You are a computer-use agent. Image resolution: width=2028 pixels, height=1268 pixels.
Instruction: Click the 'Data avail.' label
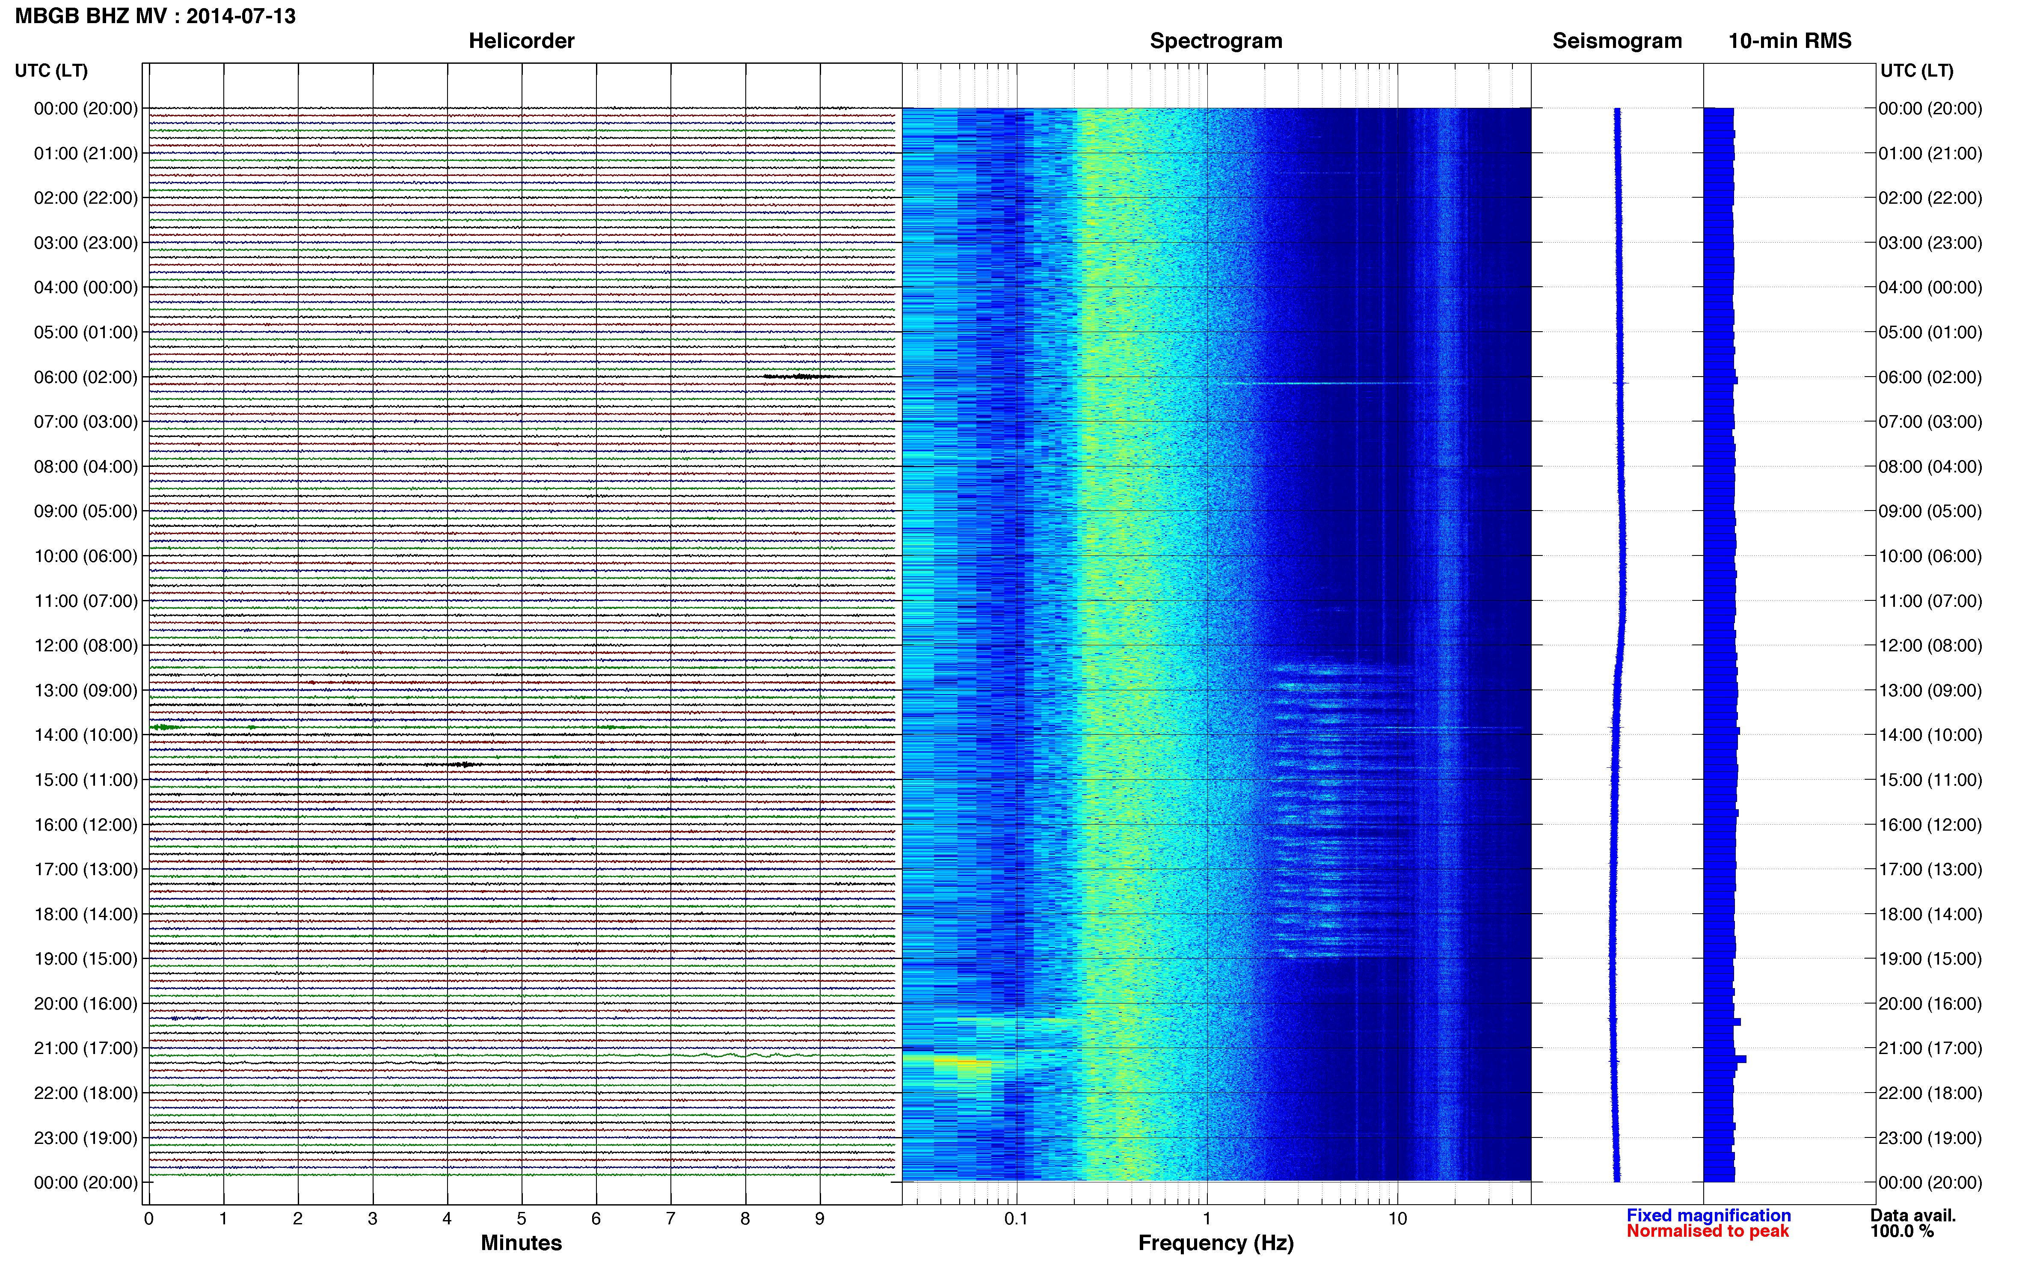1913,1215
